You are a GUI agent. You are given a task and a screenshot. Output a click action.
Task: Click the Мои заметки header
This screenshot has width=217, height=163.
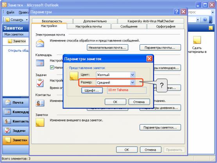tap(16, 34)
